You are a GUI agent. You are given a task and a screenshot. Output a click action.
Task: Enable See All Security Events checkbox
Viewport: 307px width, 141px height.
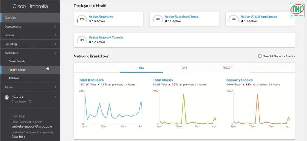[x=260, y=56]
